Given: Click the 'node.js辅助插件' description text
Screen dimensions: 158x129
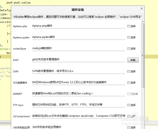Looking at the screenshot, I should (42, 48).
